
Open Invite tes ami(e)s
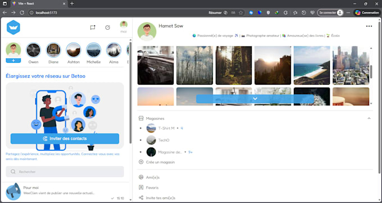pos(161,198)
